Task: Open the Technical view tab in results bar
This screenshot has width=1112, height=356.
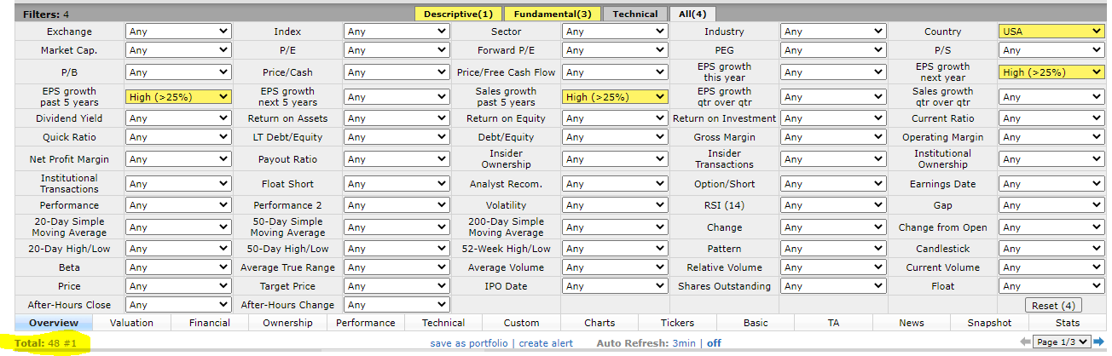Action: click(443, 323)
